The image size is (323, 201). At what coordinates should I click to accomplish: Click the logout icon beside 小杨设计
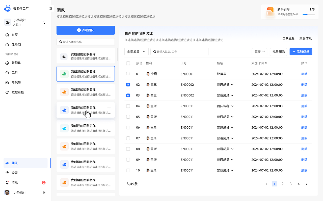[44, 192]
